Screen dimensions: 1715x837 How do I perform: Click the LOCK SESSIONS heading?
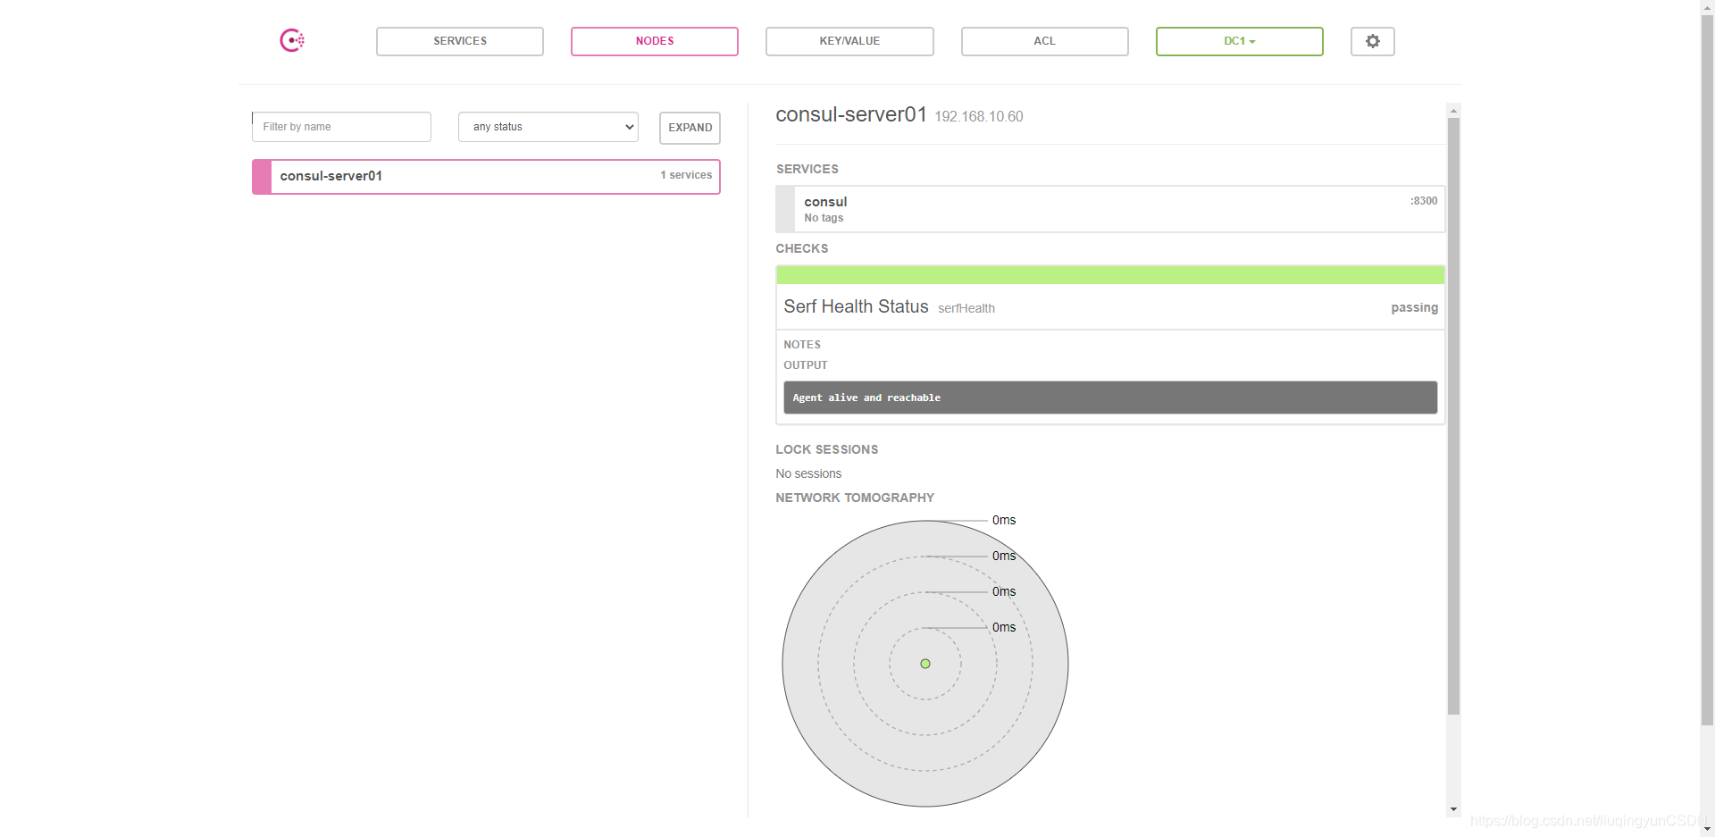(x=827, y=449)
